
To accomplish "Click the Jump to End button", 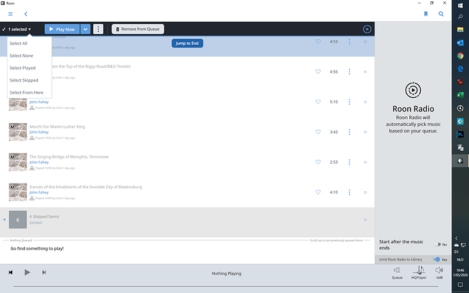I will (x=187, y=44).
